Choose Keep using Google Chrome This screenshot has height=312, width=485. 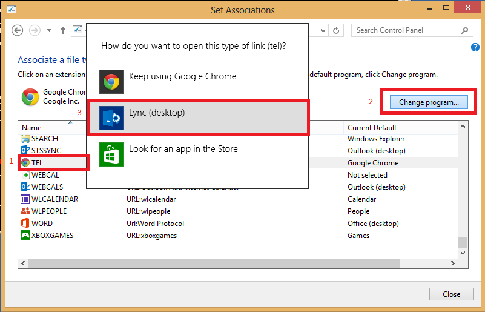tap(197, 82)
